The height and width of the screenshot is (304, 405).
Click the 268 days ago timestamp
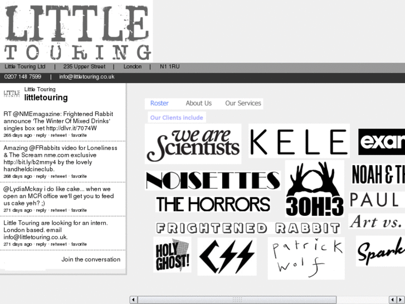18,176
